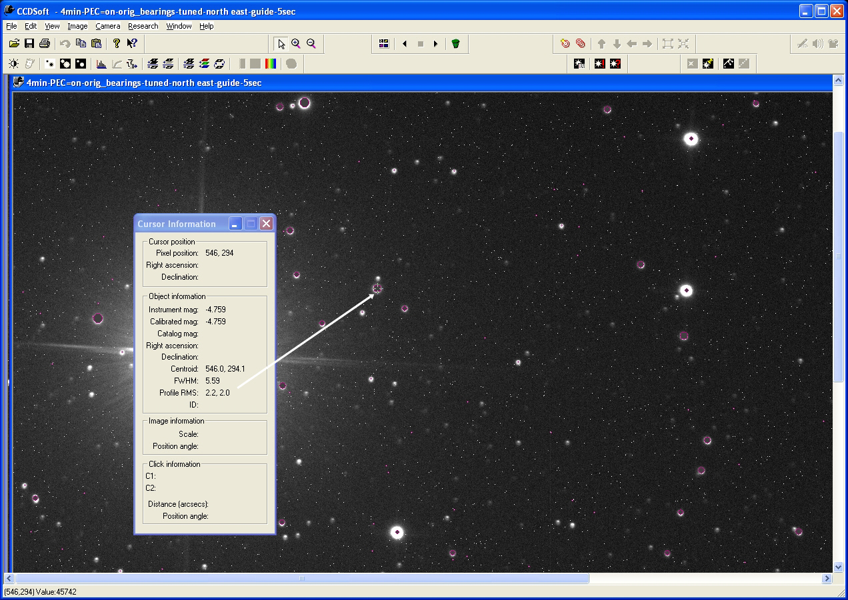Activate the context help arrow-question icon

click(x=132, y=43)
